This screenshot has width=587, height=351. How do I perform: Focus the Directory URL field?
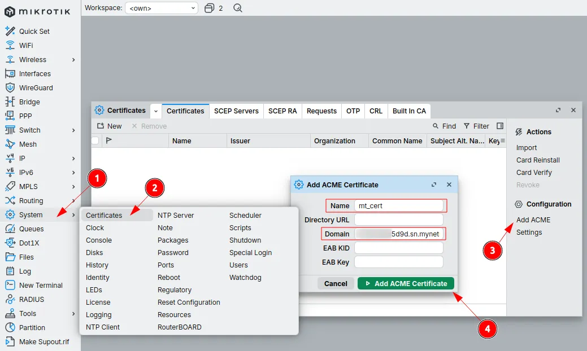[x=399, y=220]
